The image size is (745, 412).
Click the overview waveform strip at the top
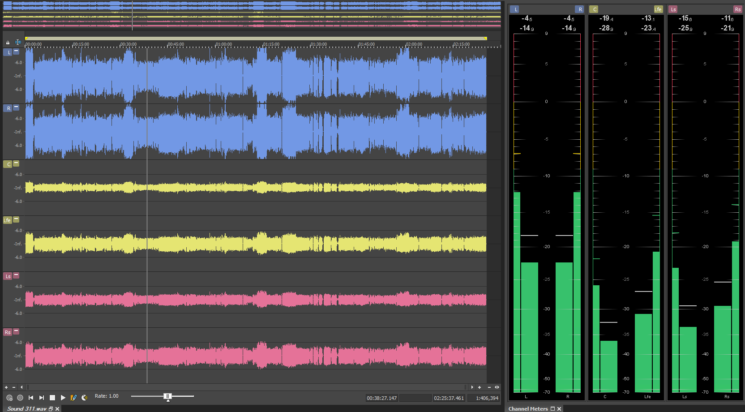(252, 15)
